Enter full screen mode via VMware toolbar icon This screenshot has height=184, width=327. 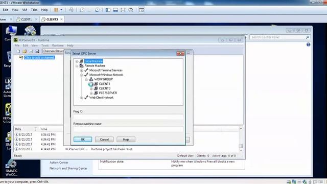click(123, 10)
